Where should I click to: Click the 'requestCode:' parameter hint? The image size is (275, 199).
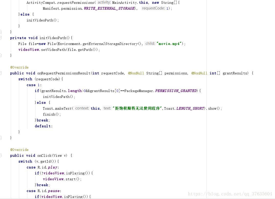153,8
